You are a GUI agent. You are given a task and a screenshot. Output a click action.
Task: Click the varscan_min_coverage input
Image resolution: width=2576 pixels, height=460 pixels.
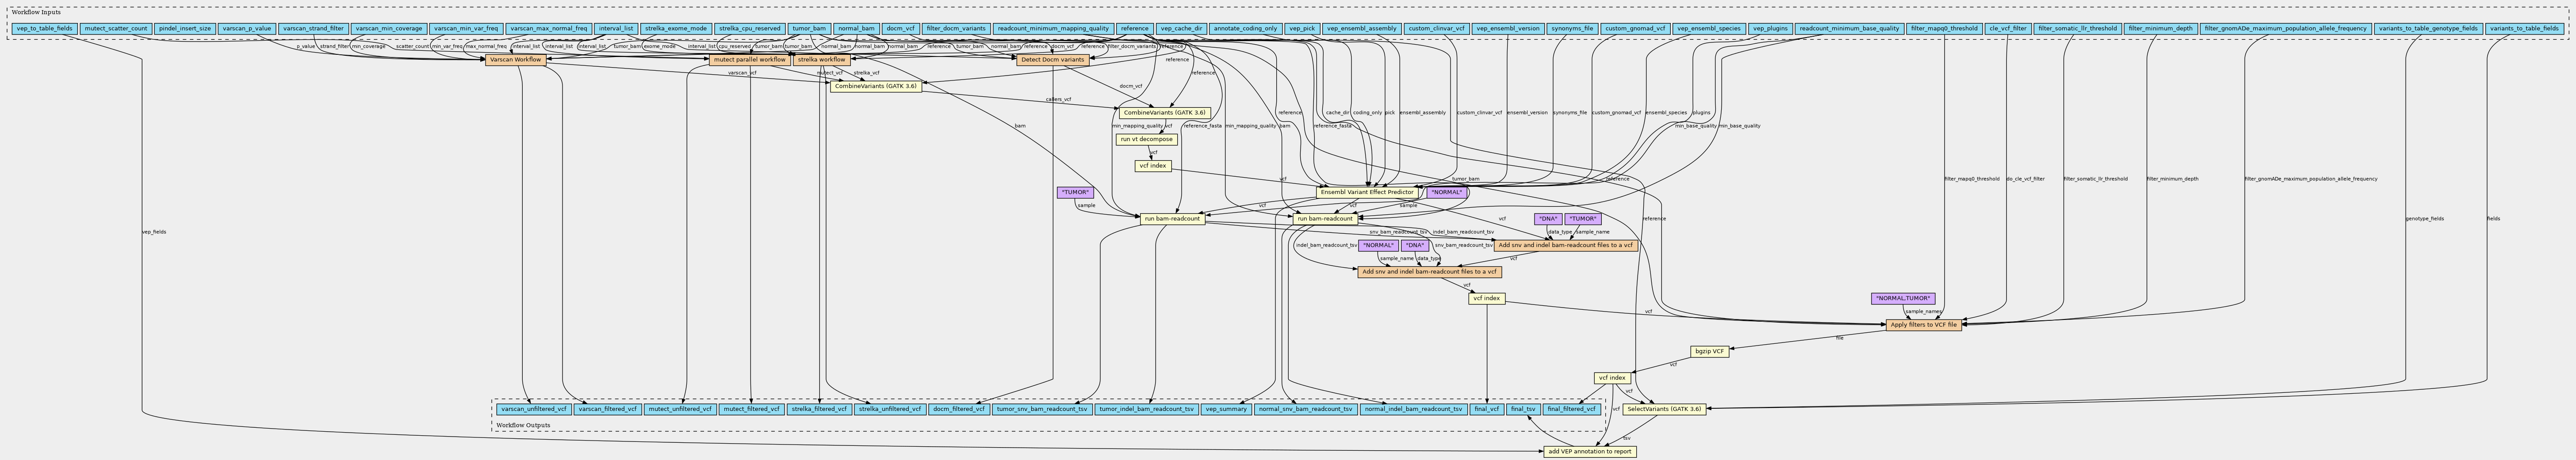click(389, 29)
